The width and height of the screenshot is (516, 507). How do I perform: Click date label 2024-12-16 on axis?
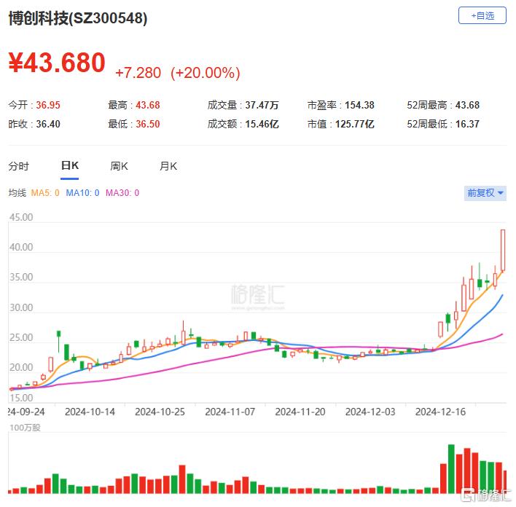pyautogui.click(x=440, y=412)
